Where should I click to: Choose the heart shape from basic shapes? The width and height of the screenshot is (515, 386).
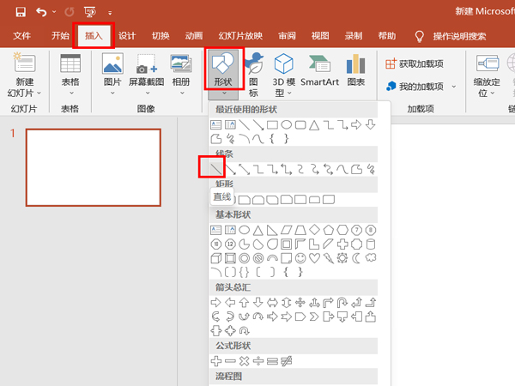pos(314,257)
